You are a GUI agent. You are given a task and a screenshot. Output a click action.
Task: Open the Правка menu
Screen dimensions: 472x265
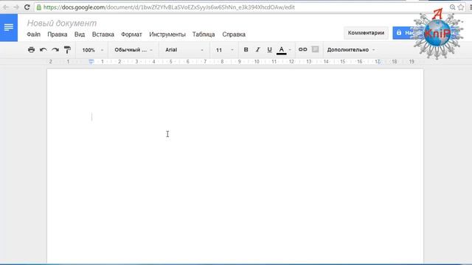coord(58,35)
